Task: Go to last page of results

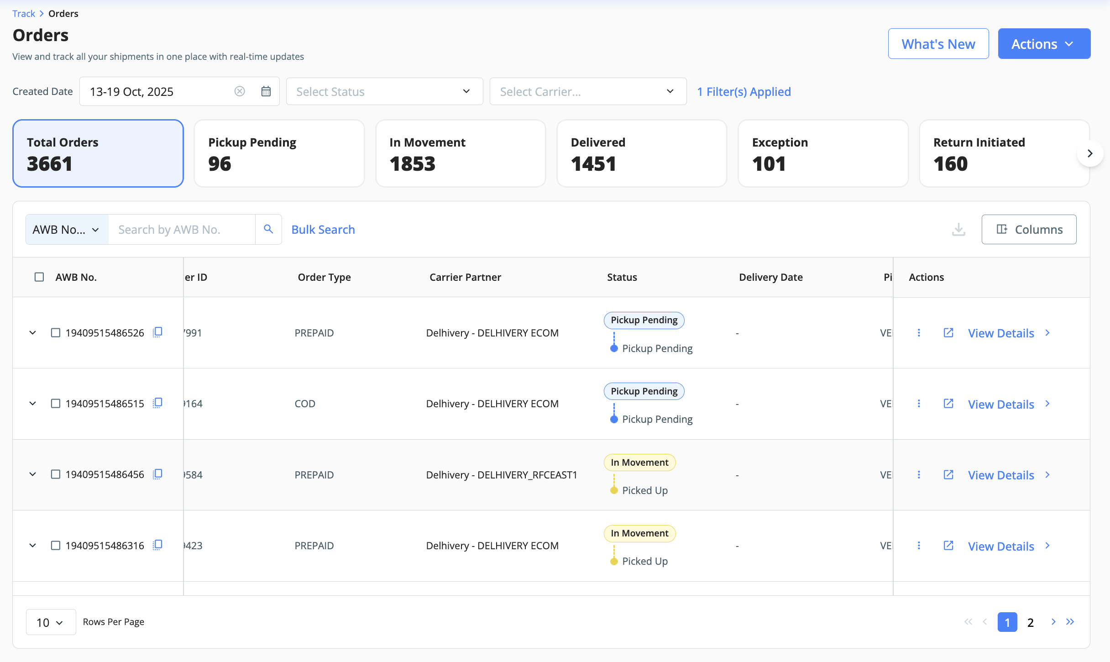Action: click(x=1070, y=622)
